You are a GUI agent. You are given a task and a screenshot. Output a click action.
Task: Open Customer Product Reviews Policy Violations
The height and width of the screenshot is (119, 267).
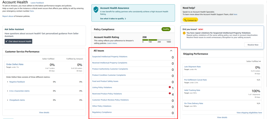110,100
